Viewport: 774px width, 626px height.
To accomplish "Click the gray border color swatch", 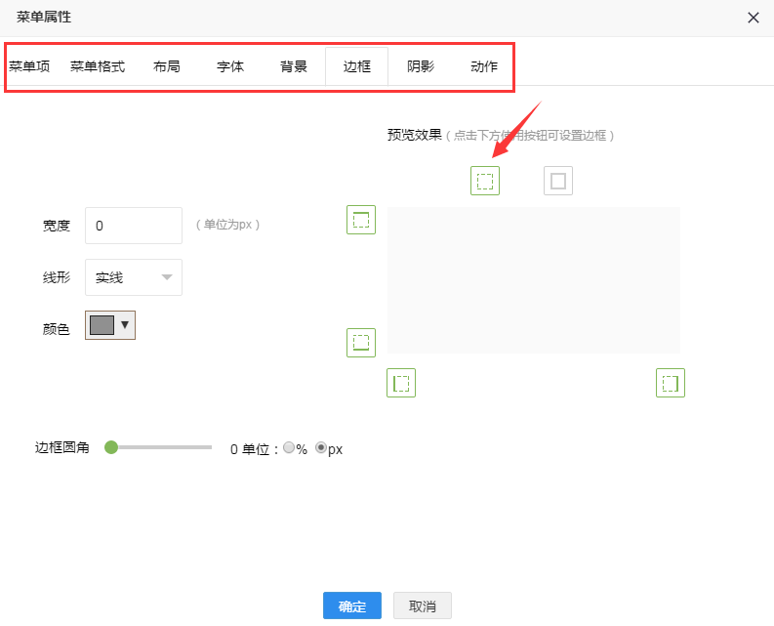I will (102, 325).
